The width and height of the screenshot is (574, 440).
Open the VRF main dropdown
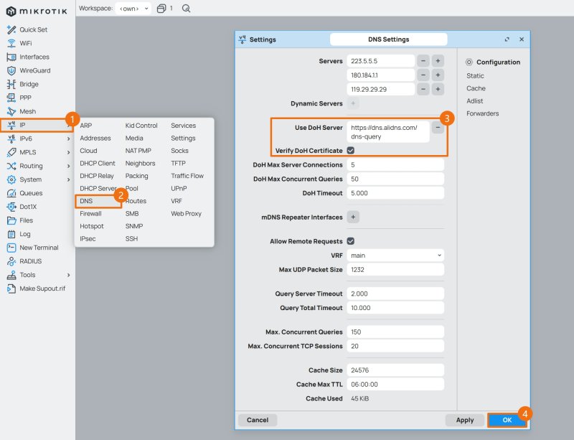(x=395, y=256)
